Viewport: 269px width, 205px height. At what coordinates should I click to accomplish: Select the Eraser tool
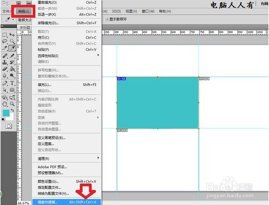tap(5, 69)
